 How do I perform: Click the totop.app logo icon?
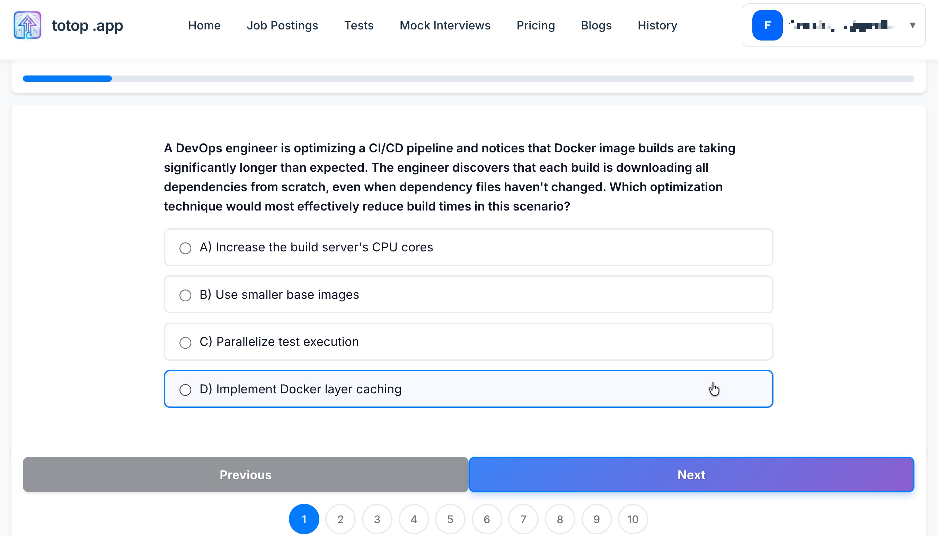coord(27,25)
